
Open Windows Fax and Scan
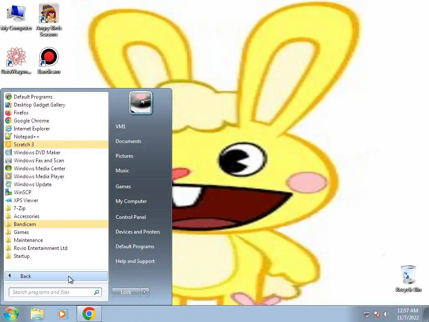pos(56,160)
